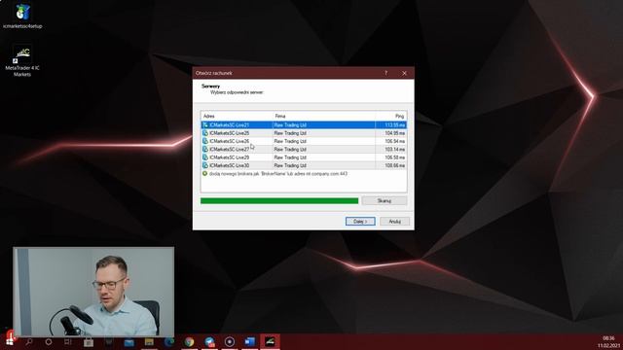Image resolution: width=623 pixels, height=350 pixels.
Task: Open Microsoft Store bag icon on taskbar
Action: tap(89, 341)
